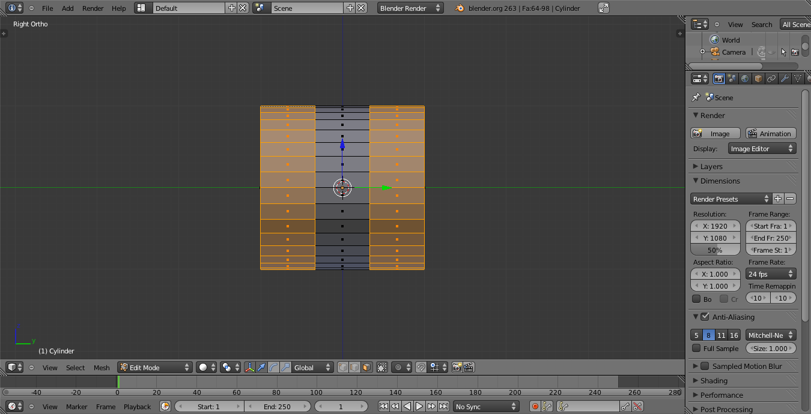The width and height of the screenshot is (811, 414).
Task: Switch to vertex select mode
Action: pyautogui.click(x=343, y=367)
